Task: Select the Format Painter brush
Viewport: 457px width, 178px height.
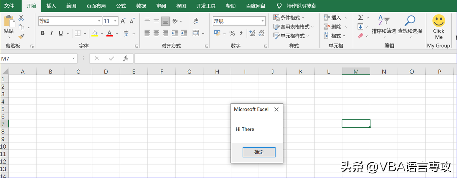Action: coord(21,36)
